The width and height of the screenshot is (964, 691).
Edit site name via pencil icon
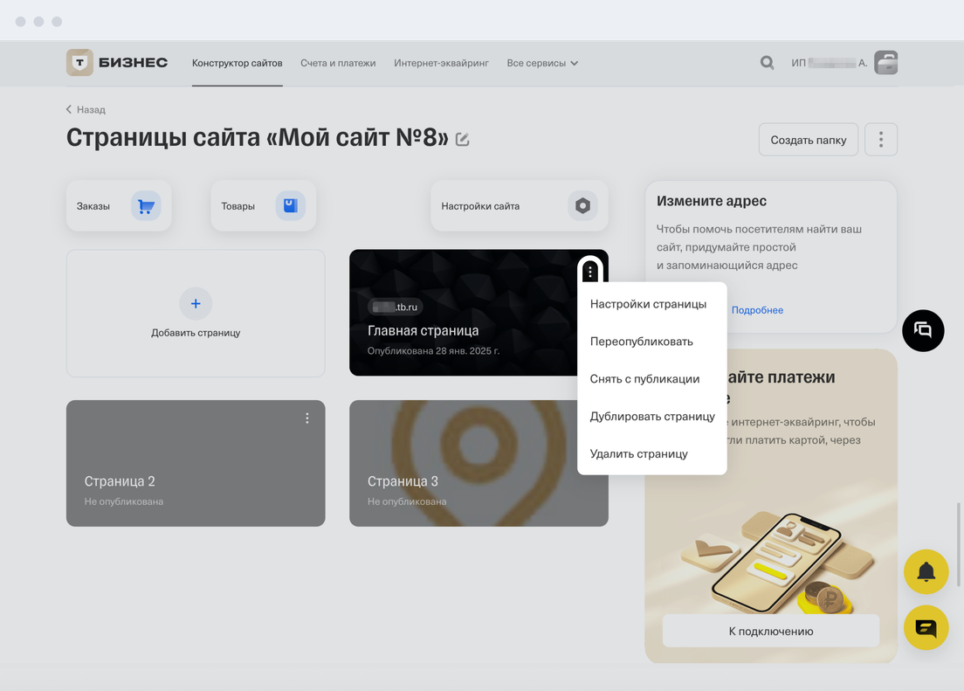(463, 139)
